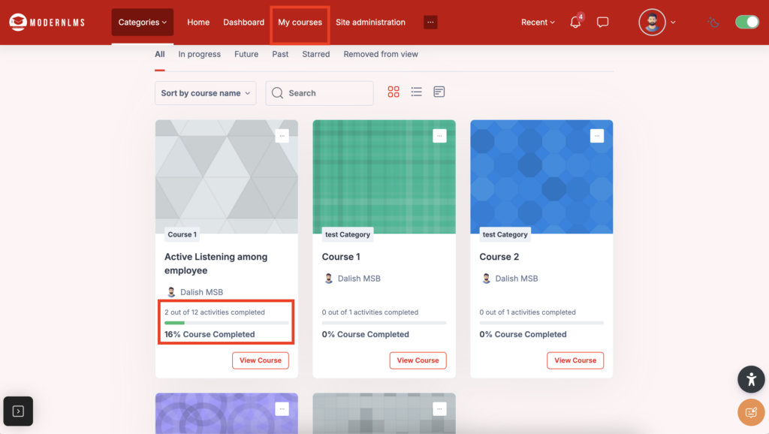Open the accessibility widget button
The width and height of the screenshot is (769, 434).
pyautogui.click(x=750, y=379)
